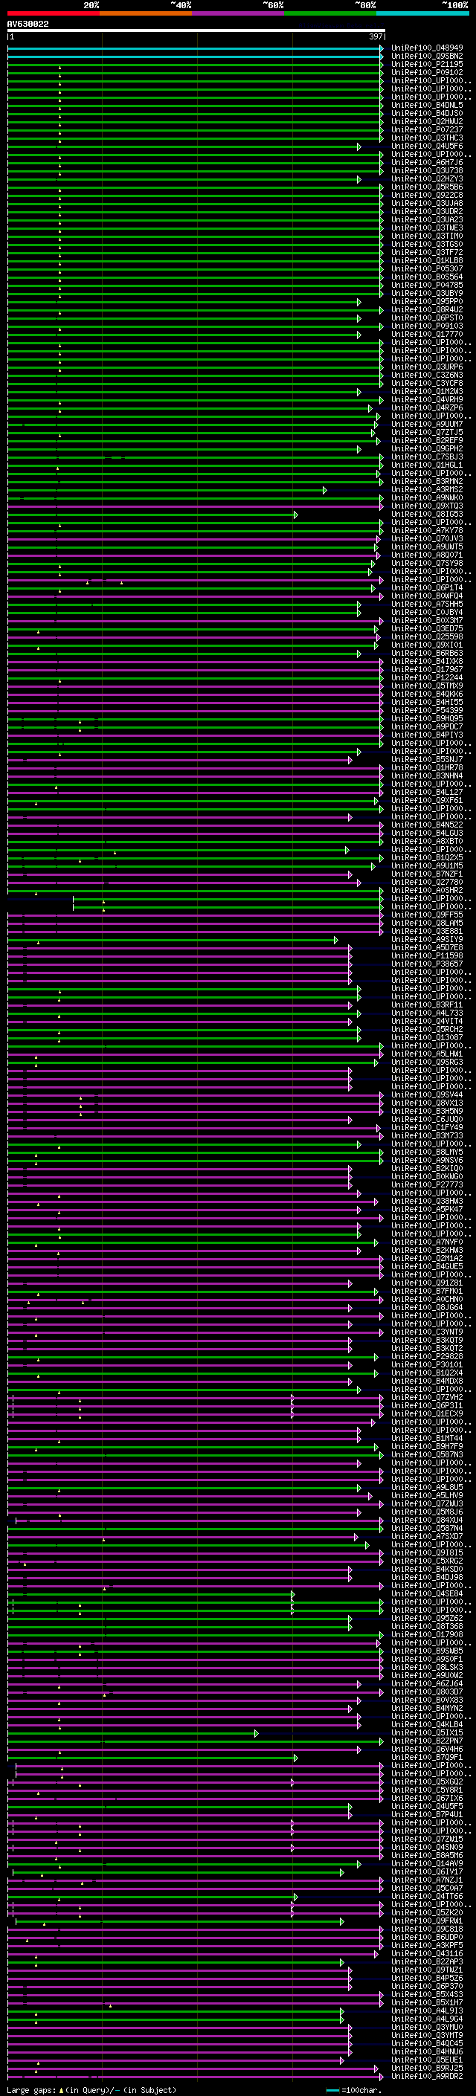Click the white query sequence ruler bar

pyautogui.click(x=196, y=31)
